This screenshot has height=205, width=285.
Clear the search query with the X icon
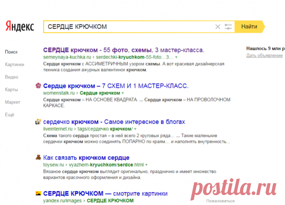point(218,27)
